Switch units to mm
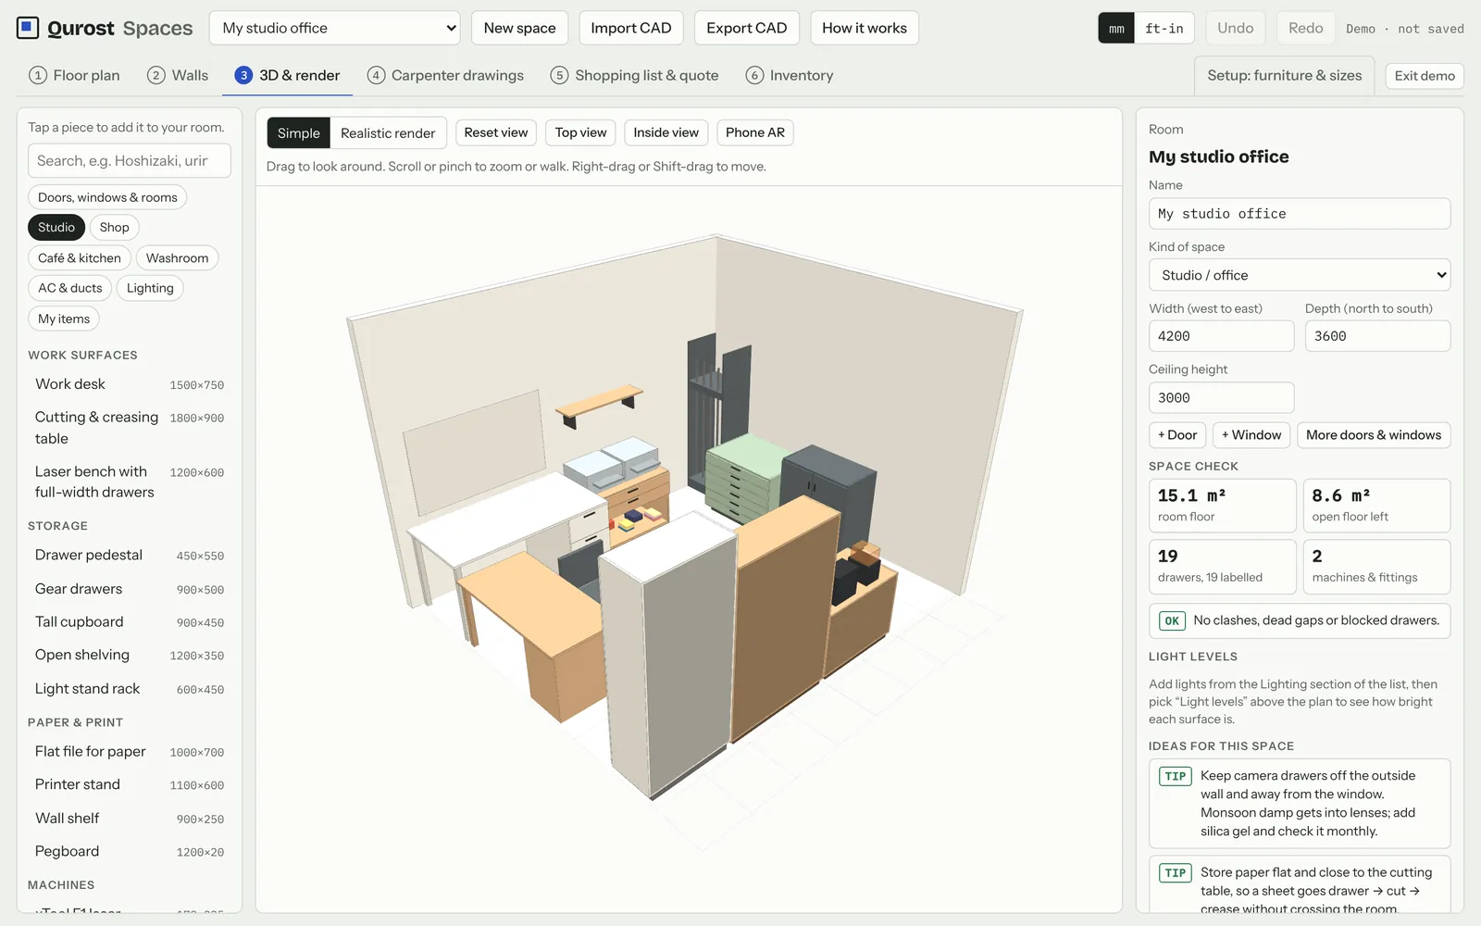The width and height of the screenshot is (1481, 926). tap(1116, 29)
